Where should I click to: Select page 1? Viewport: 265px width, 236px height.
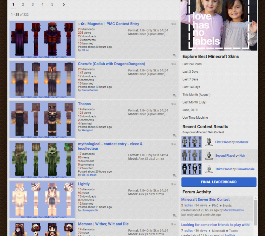13,5
